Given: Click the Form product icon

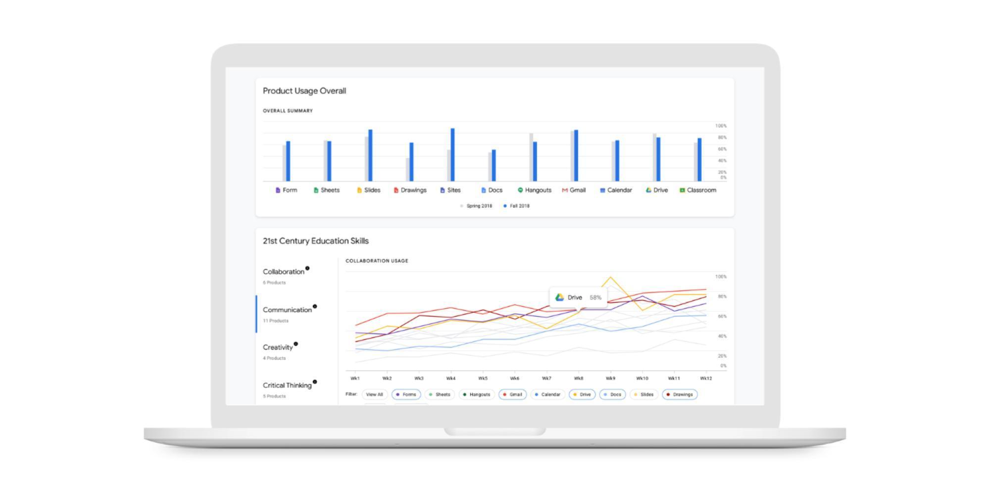Looking at the screenshot, I should pyautogui.click(x=278, y=190).
